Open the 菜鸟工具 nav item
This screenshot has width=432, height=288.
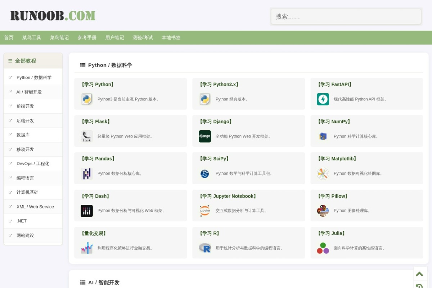coord(32,37)
